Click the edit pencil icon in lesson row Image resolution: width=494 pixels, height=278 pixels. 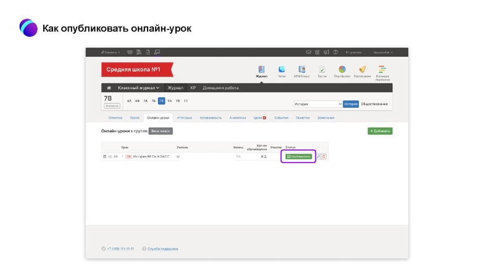point(318,157)
